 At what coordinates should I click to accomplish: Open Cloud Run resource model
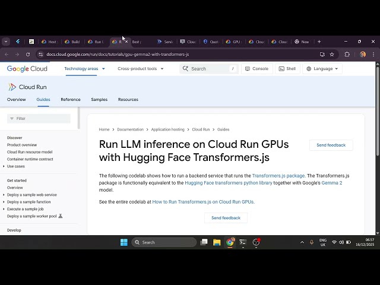[x=30, y=152]
